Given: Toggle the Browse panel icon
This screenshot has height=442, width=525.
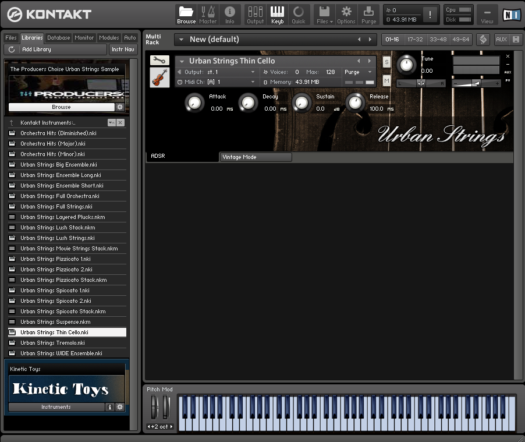Looking at the screenshot, I should click(186, 15).
